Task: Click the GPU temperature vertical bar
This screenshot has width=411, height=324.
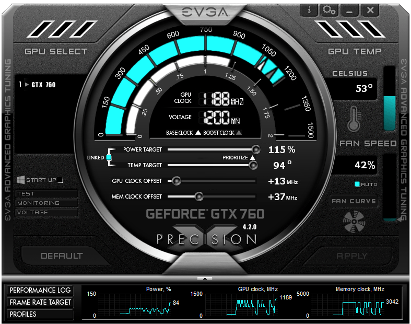Action: 390,98
